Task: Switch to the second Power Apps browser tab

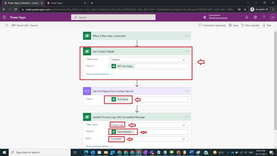Action: 66,3
